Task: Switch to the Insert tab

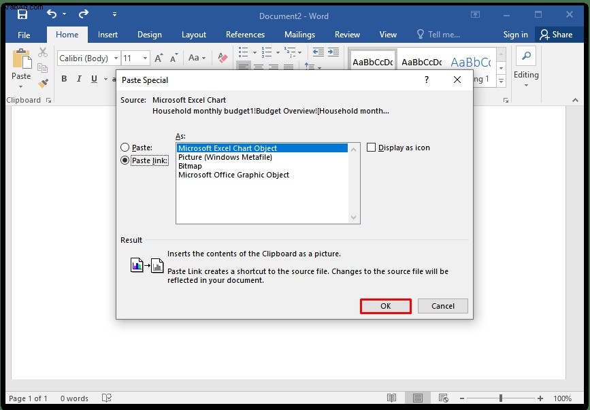Action: click(x=108, y=35)
